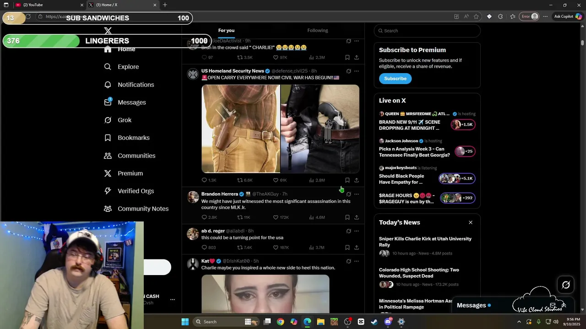Screen dimensions: 586x329
Task: Bookmark ab d. roger's post
Action: click(x=347, y=248)
